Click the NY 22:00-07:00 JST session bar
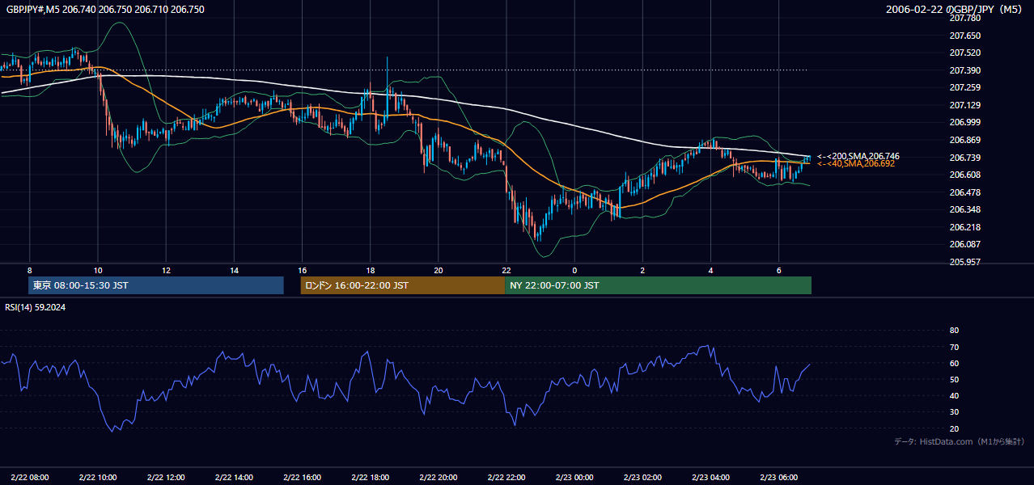This screenshot has width=1034, height=485. pyautogui.click(x=658, y=285)
